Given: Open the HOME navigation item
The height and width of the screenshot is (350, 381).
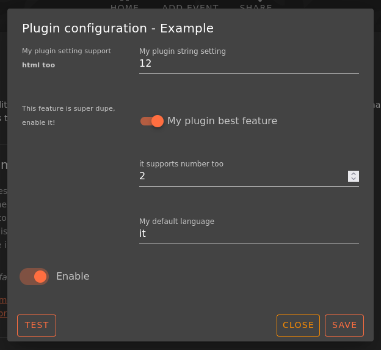Looking at the screenshot, I should tap(125, 7).
